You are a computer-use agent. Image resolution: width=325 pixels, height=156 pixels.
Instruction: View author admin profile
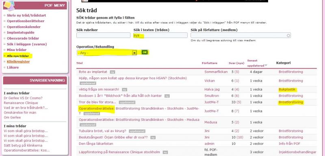point(209,143)
